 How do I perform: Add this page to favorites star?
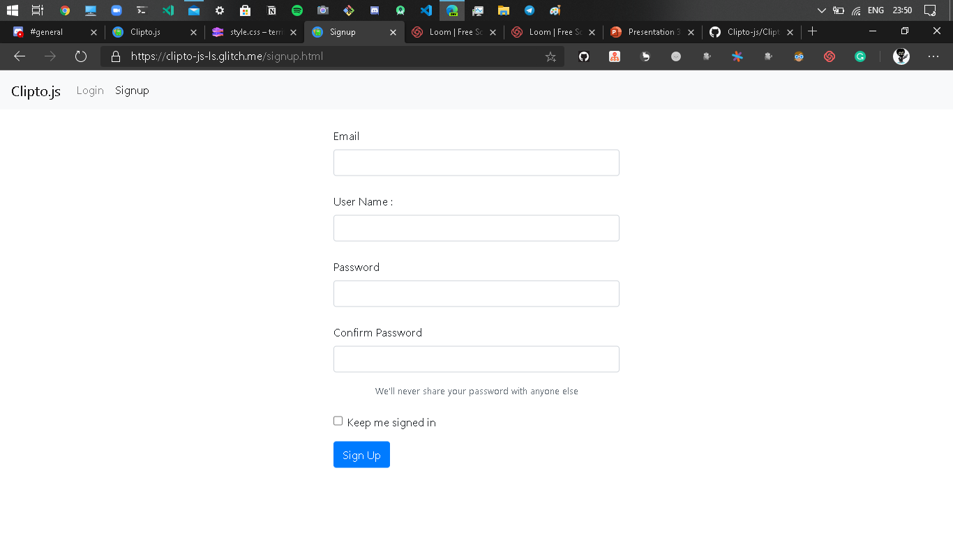click(550, 56)
